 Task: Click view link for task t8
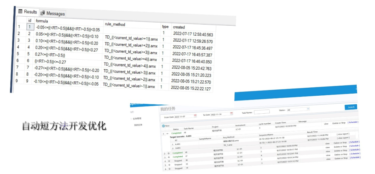pos(328,143)
